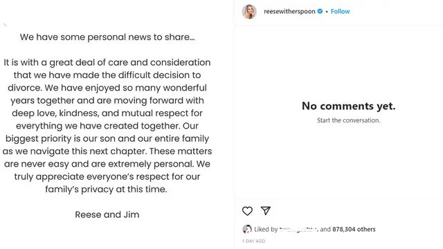Follow the reesewitherspoon account

point(340,11)
